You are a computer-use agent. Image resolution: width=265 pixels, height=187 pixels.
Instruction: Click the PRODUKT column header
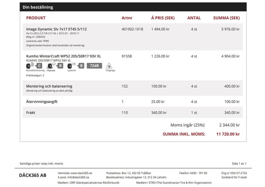click(x=36, y=18)
